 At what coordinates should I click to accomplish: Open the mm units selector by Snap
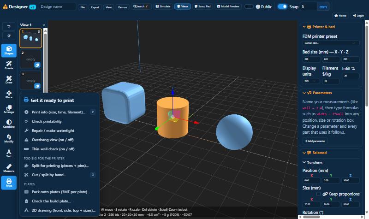coord(323,6)
